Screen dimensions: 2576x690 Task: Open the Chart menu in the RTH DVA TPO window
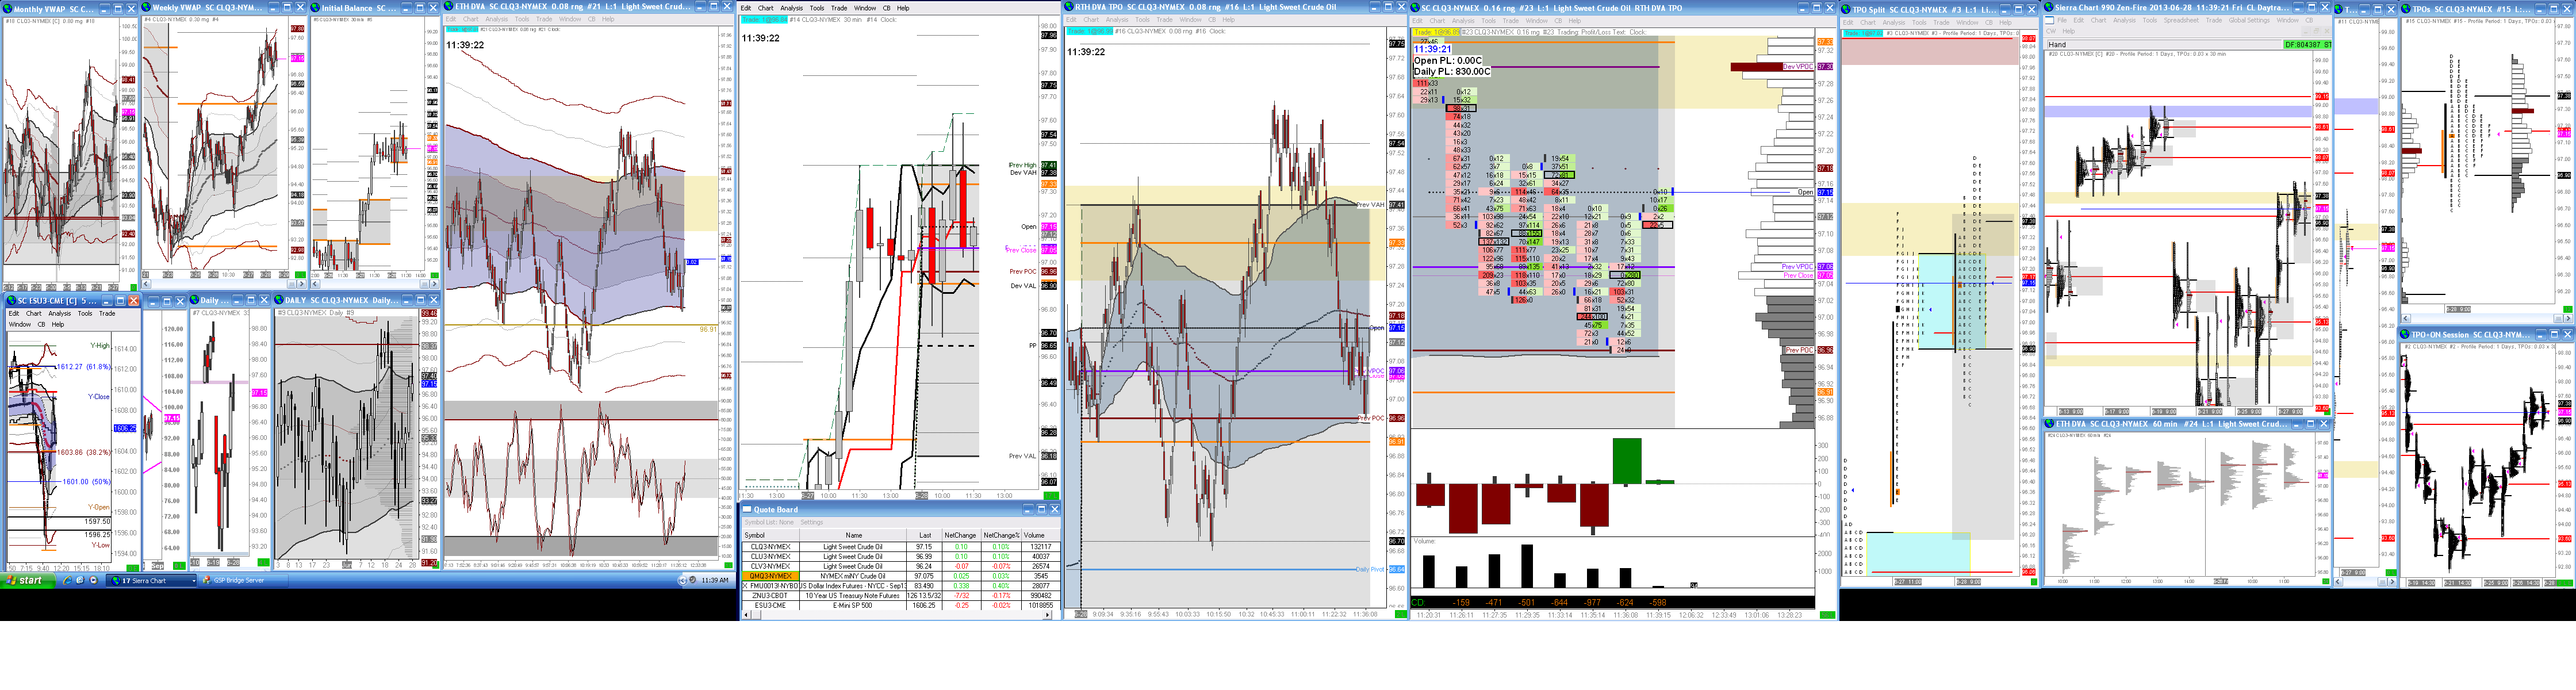pyautogui.click(x=1091, y=19)
